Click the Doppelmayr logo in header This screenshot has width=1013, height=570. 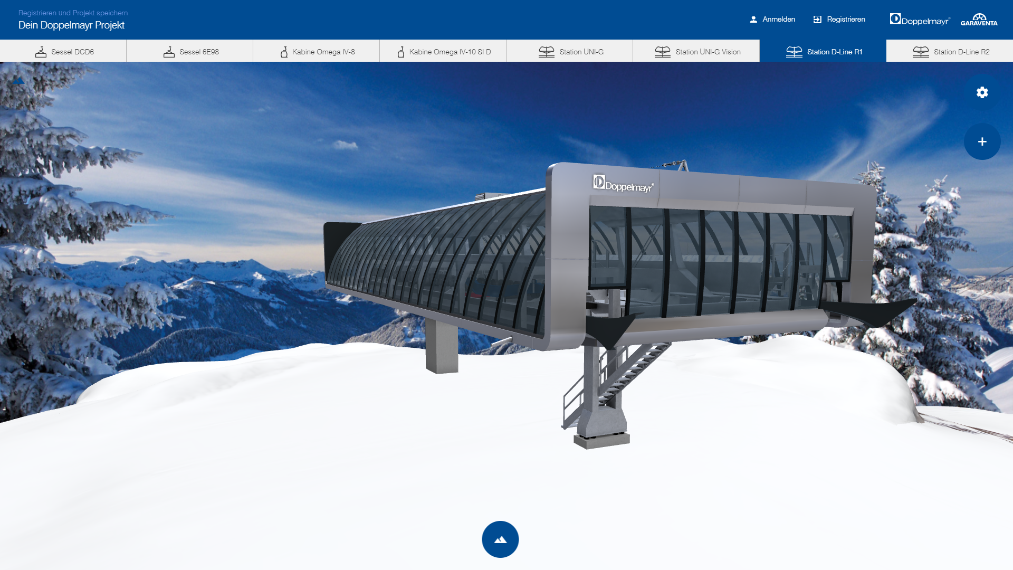point(920,20)
